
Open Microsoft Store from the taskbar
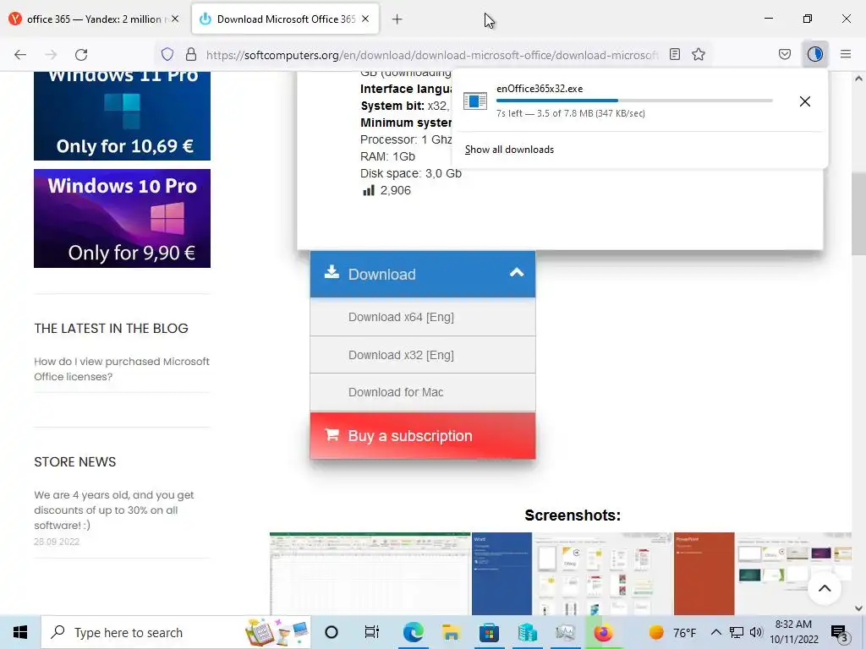[489, 632]
